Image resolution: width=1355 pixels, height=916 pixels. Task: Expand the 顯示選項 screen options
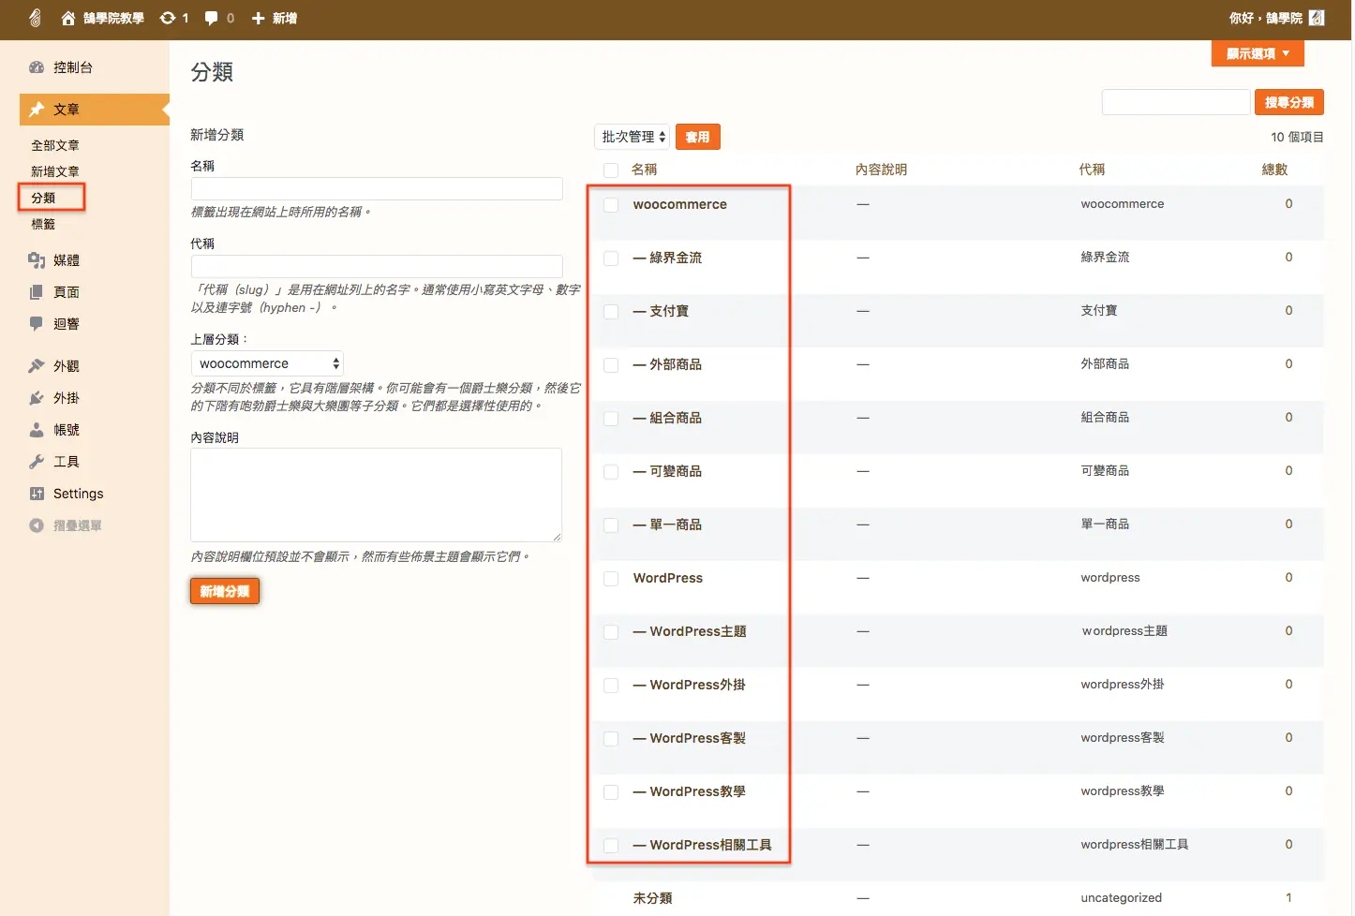[1258, 53]
